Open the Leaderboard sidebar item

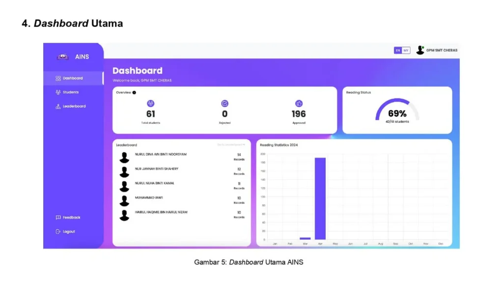[74, 106]
